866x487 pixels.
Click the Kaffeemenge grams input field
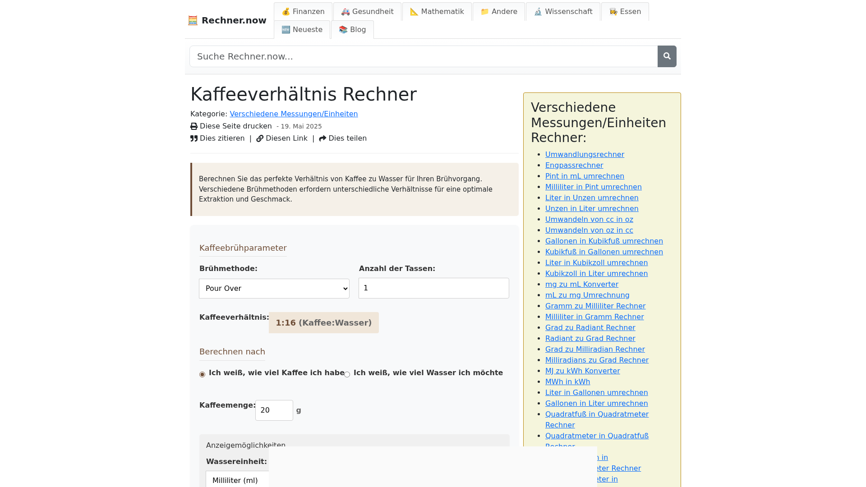pyautogui.click(x=274, y=410)
